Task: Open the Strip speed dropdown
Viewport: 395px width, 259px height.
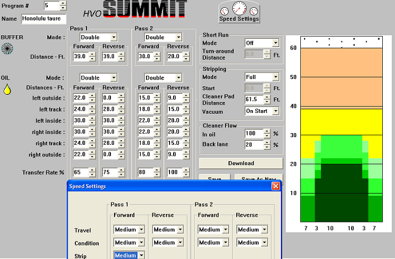Action: point(142,255)
